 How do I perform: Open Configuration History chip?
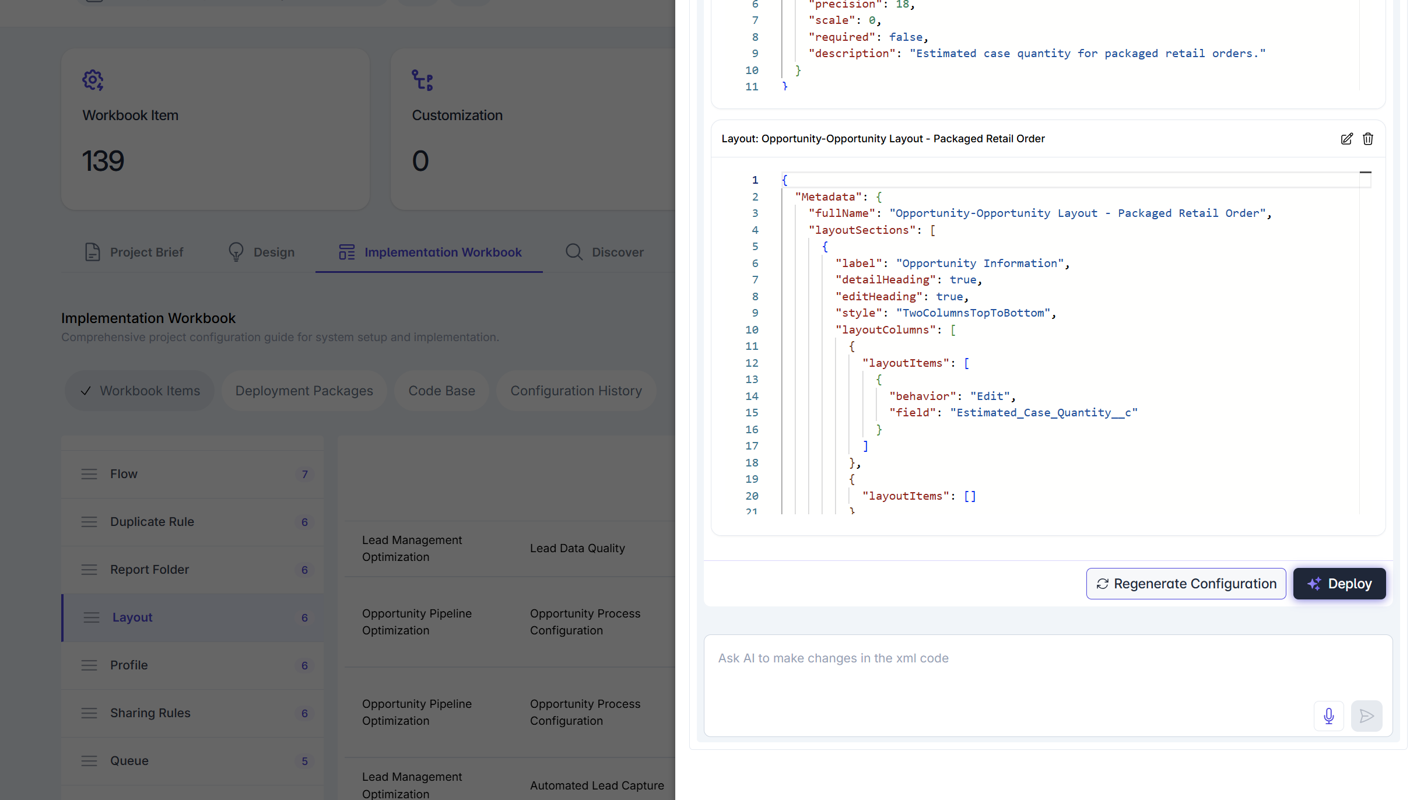[x=576, y=391]
